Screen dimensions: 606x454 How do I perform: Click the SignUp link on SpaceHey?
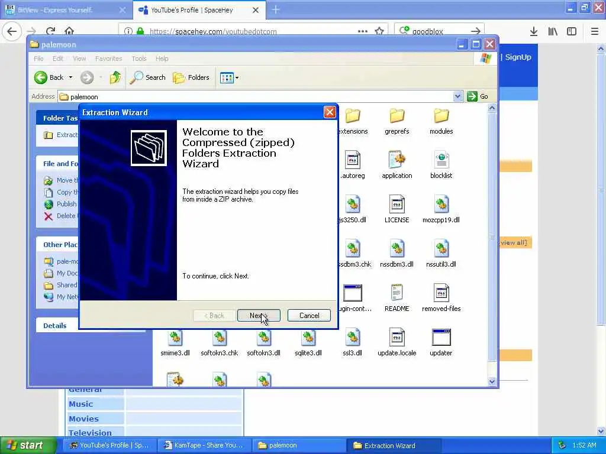click(x=518, y=57)
